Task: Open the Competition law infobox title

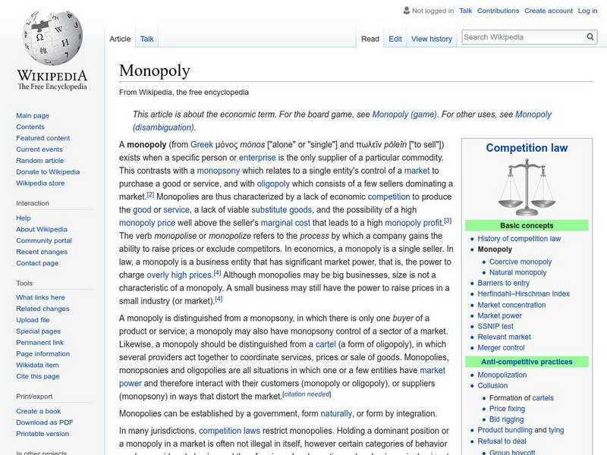Action: coord(527,148)
